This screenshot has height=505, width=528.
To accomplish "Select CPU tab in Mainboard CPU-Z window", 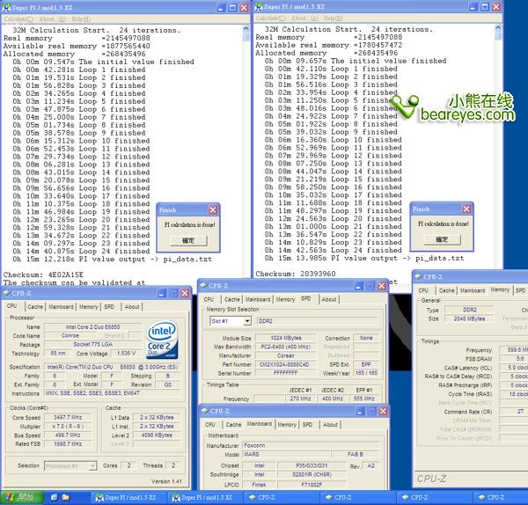I will point(210,425).
